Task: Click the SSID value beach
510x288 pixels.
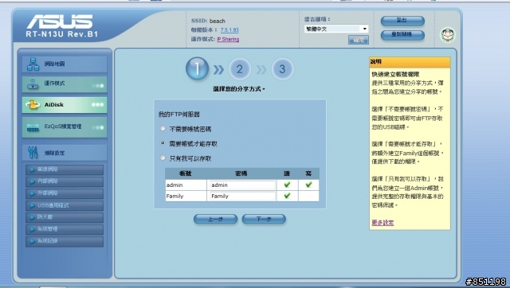Action: click(218, 21)
